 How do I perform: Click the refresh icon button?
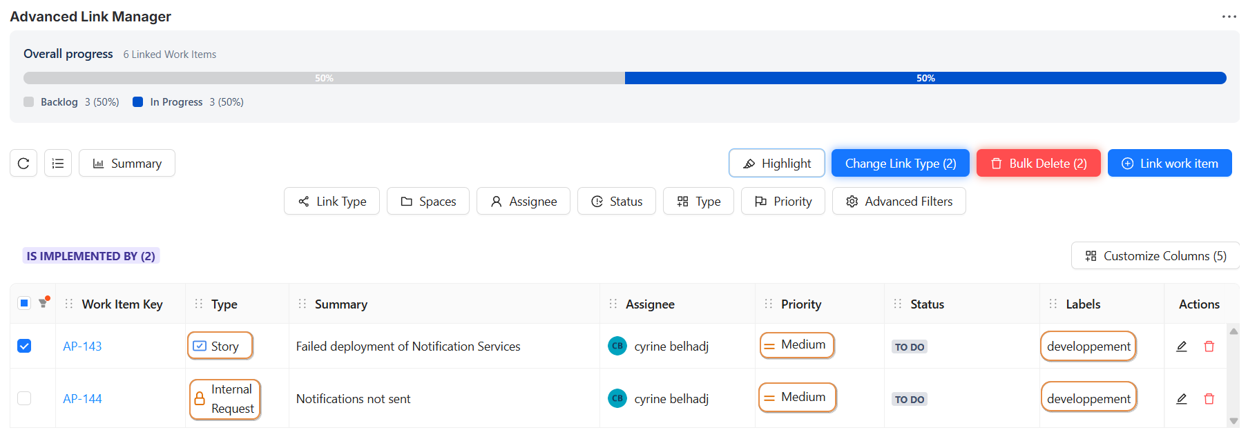[23, 164]
